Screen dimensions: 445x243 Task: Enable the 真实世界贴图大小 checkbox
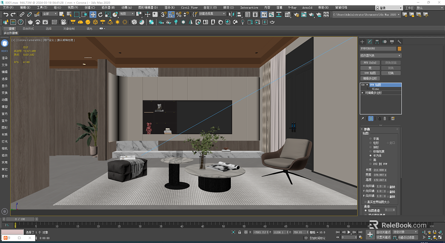(365, 202)
